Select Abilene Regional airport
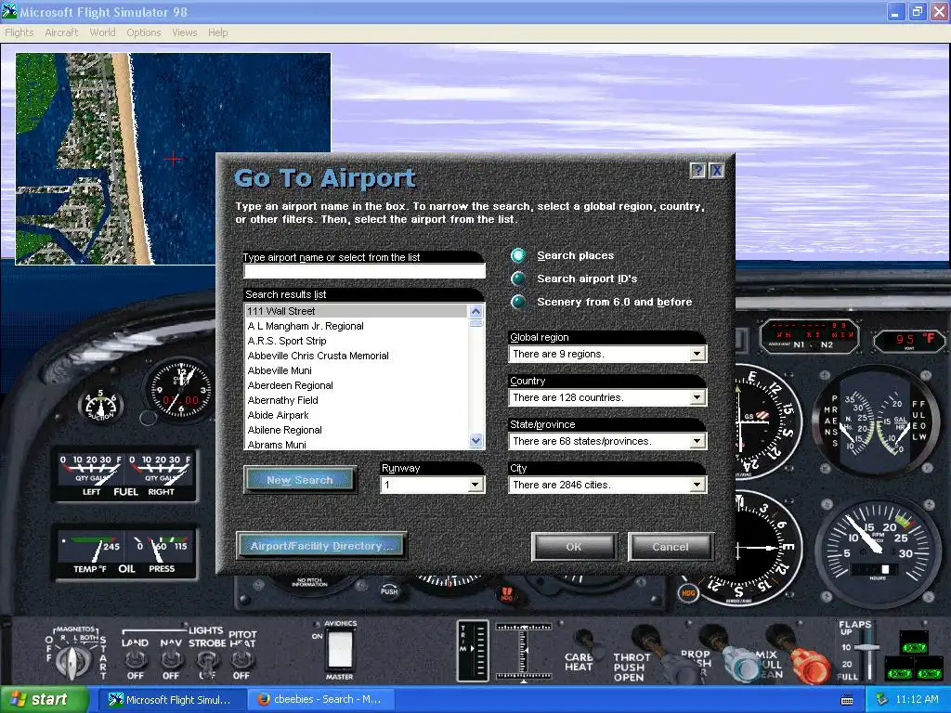 [357, 430]
